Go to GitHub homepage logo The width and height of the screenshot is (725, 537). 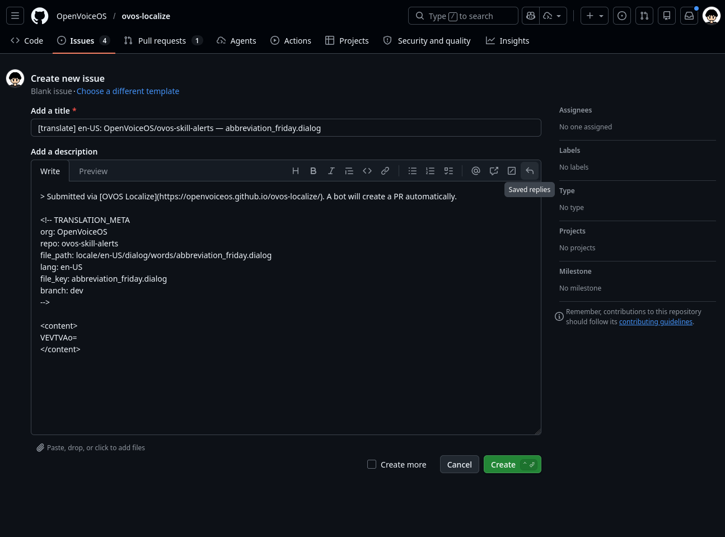40,16
